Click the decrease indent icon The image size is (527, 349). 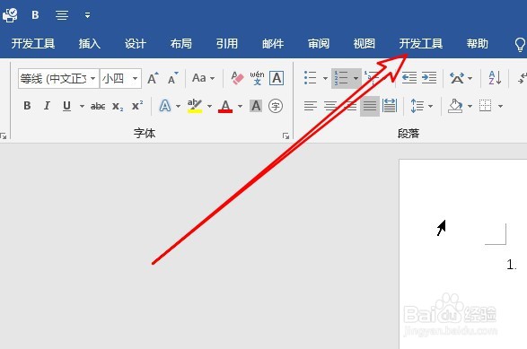(x=409, y=78)
